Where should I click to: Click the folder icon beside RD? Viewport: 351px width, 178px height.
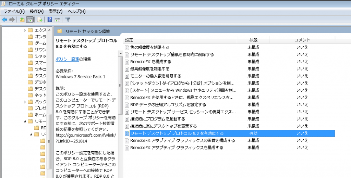coord(36,128)
